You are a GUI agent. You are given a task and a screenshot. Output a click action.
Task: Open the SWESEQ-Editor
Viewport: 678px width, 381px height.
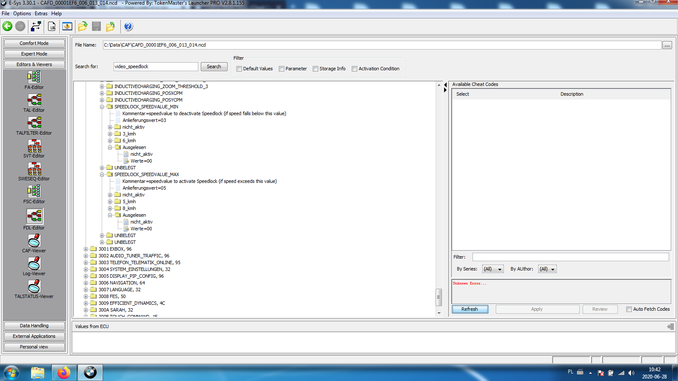34,171
